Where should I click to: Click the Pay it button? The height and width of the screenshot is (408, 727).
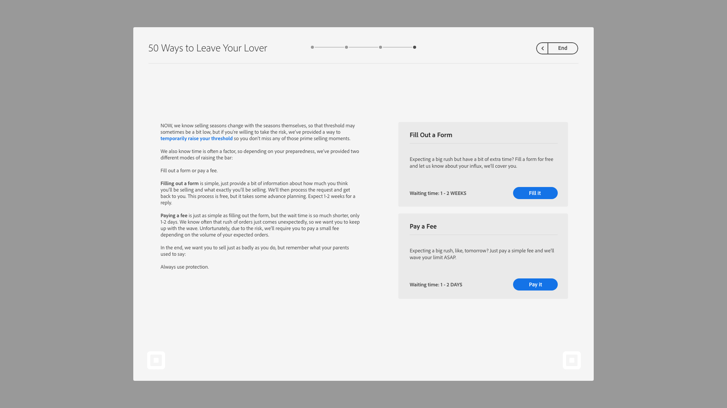[535, 284]
